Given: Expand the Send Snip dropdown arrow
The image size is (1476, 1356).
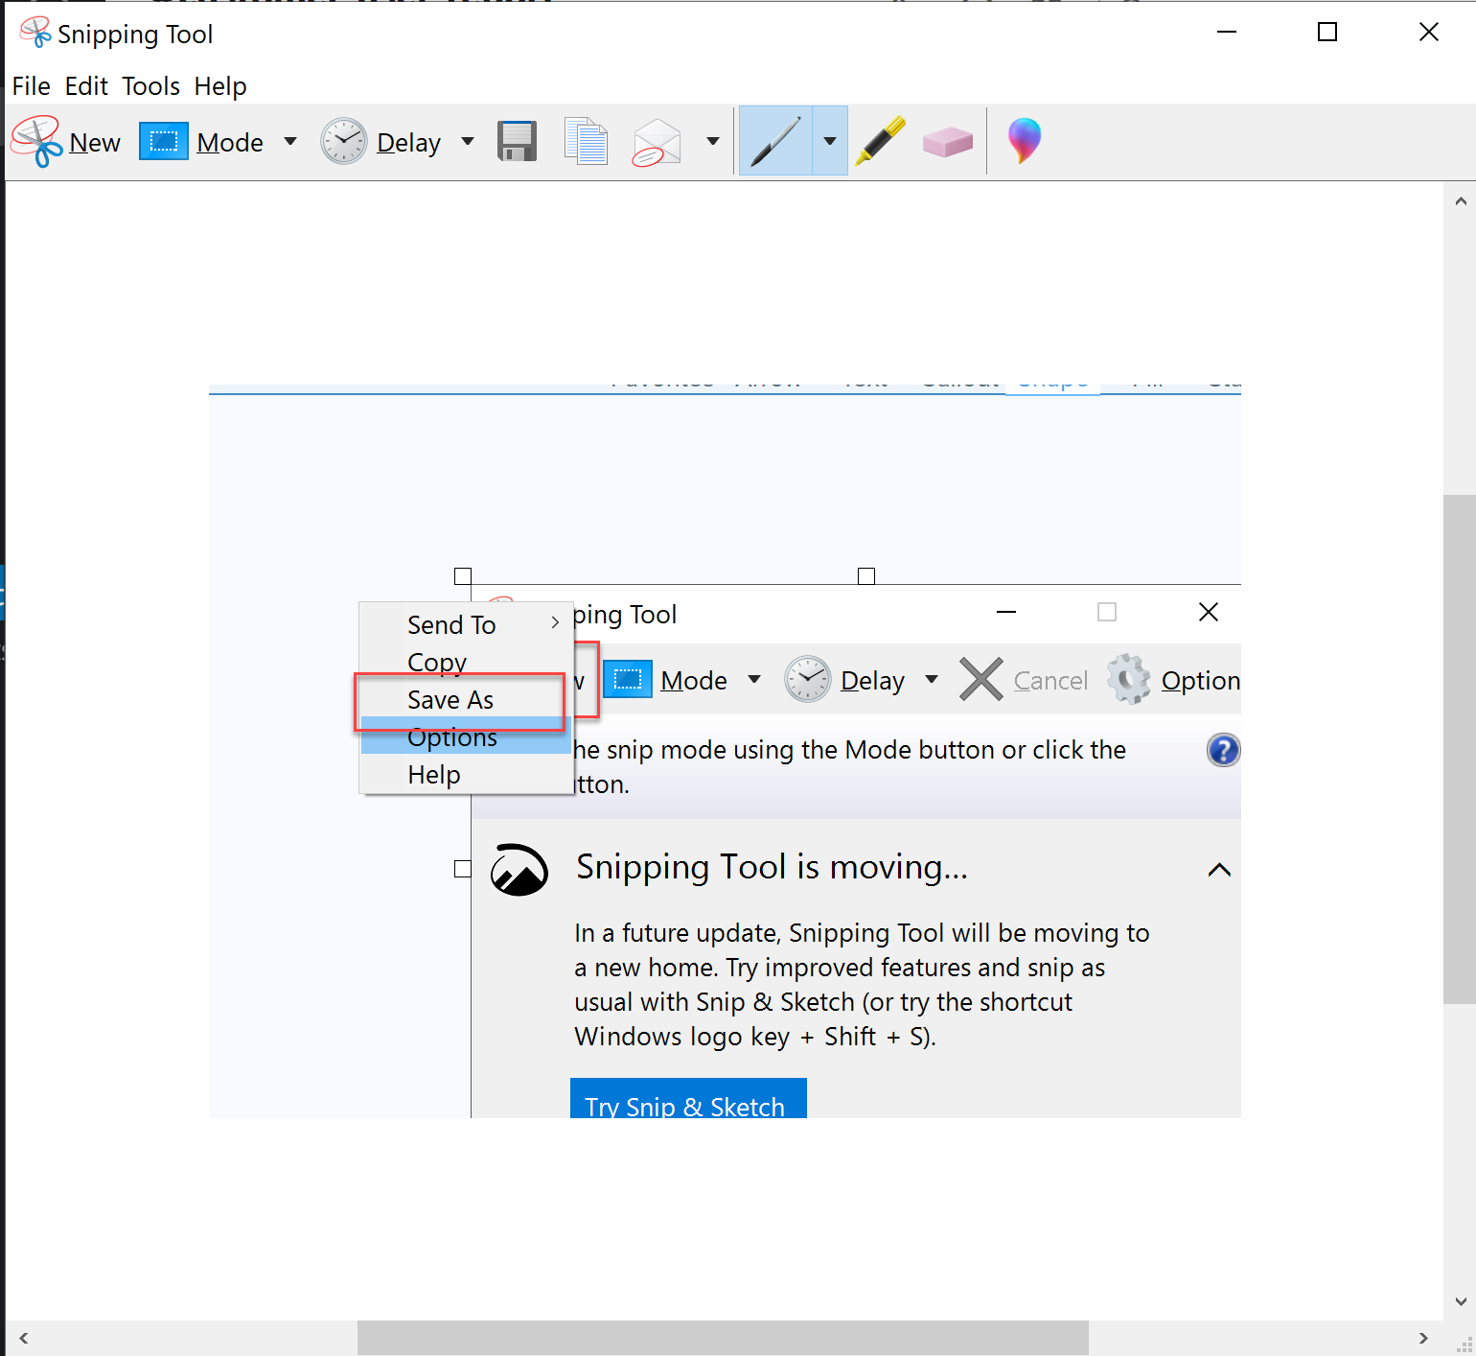Looking at the screenshot, I should tap(713, 142).
